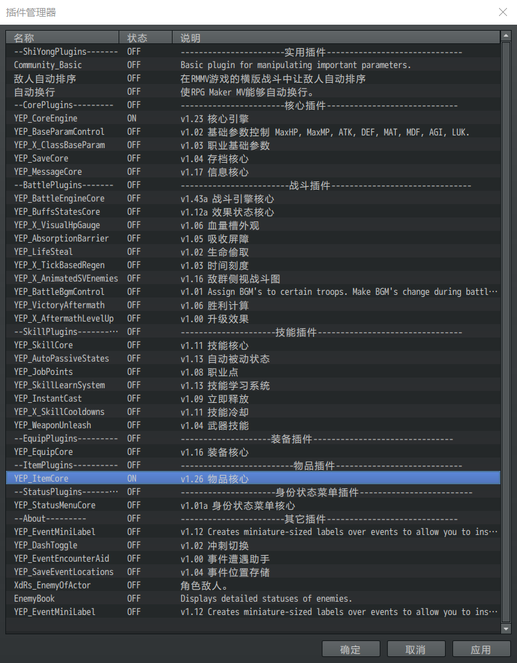
Task: Click the 'v1.43a 战斗引擎核心' description
Action: tap(227, 199)
